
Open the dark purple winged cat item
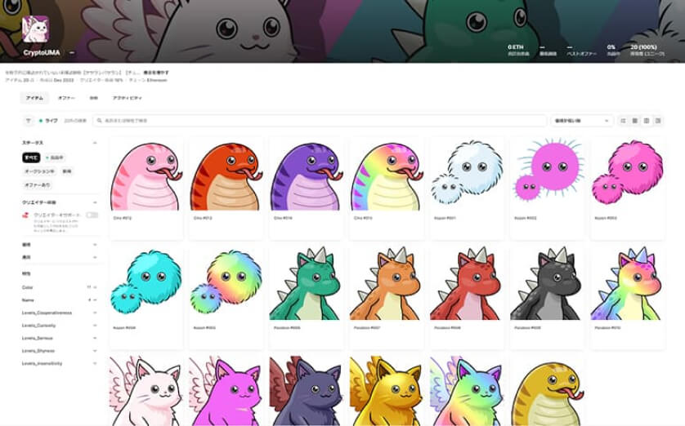pos(307,391)
